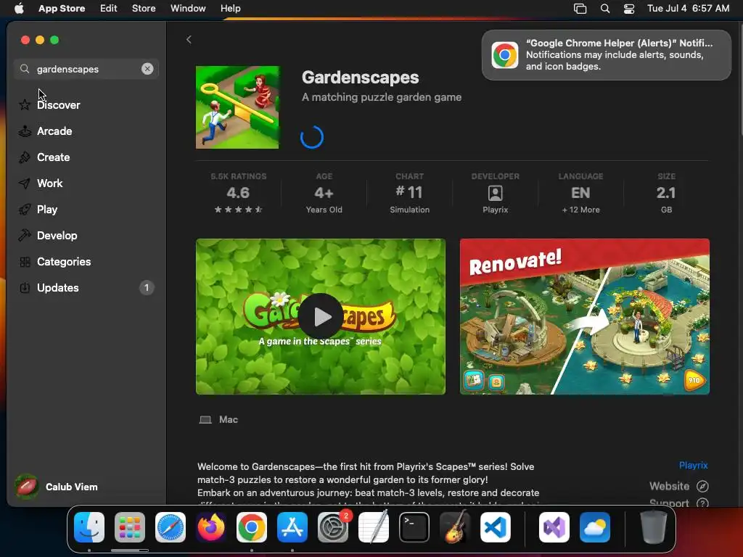Click the App Store Dock icon

[x=292, y=527]
